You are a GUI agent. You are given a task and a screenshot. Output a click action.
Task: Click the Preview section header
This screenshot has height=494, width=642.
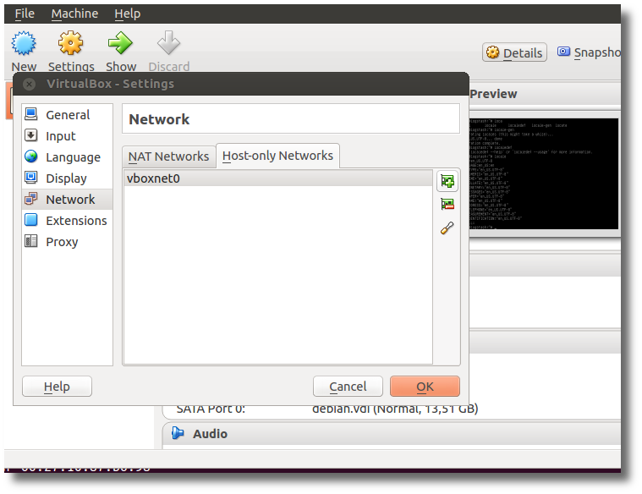[545, 94]
